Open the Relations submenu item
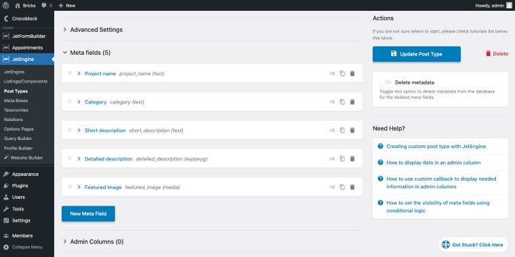Screen dimensions: 515x257 pyautogui.click(x=14, y=120)
